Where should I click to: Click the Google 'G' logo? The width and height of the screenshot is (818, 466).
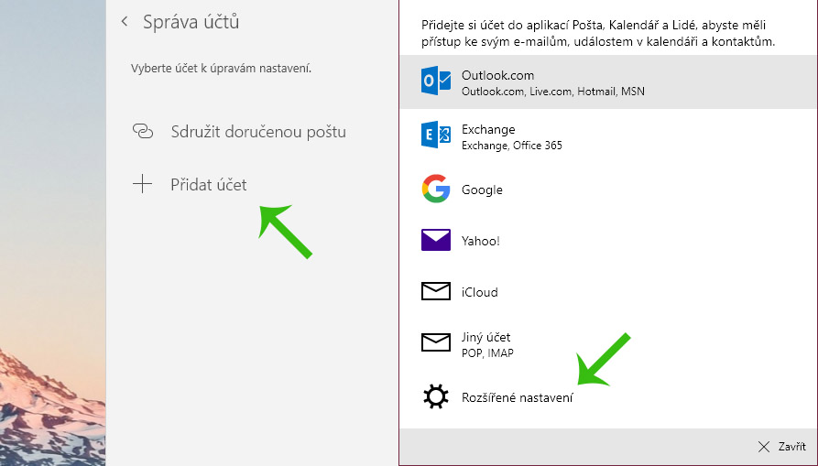[x=436, y=190]
